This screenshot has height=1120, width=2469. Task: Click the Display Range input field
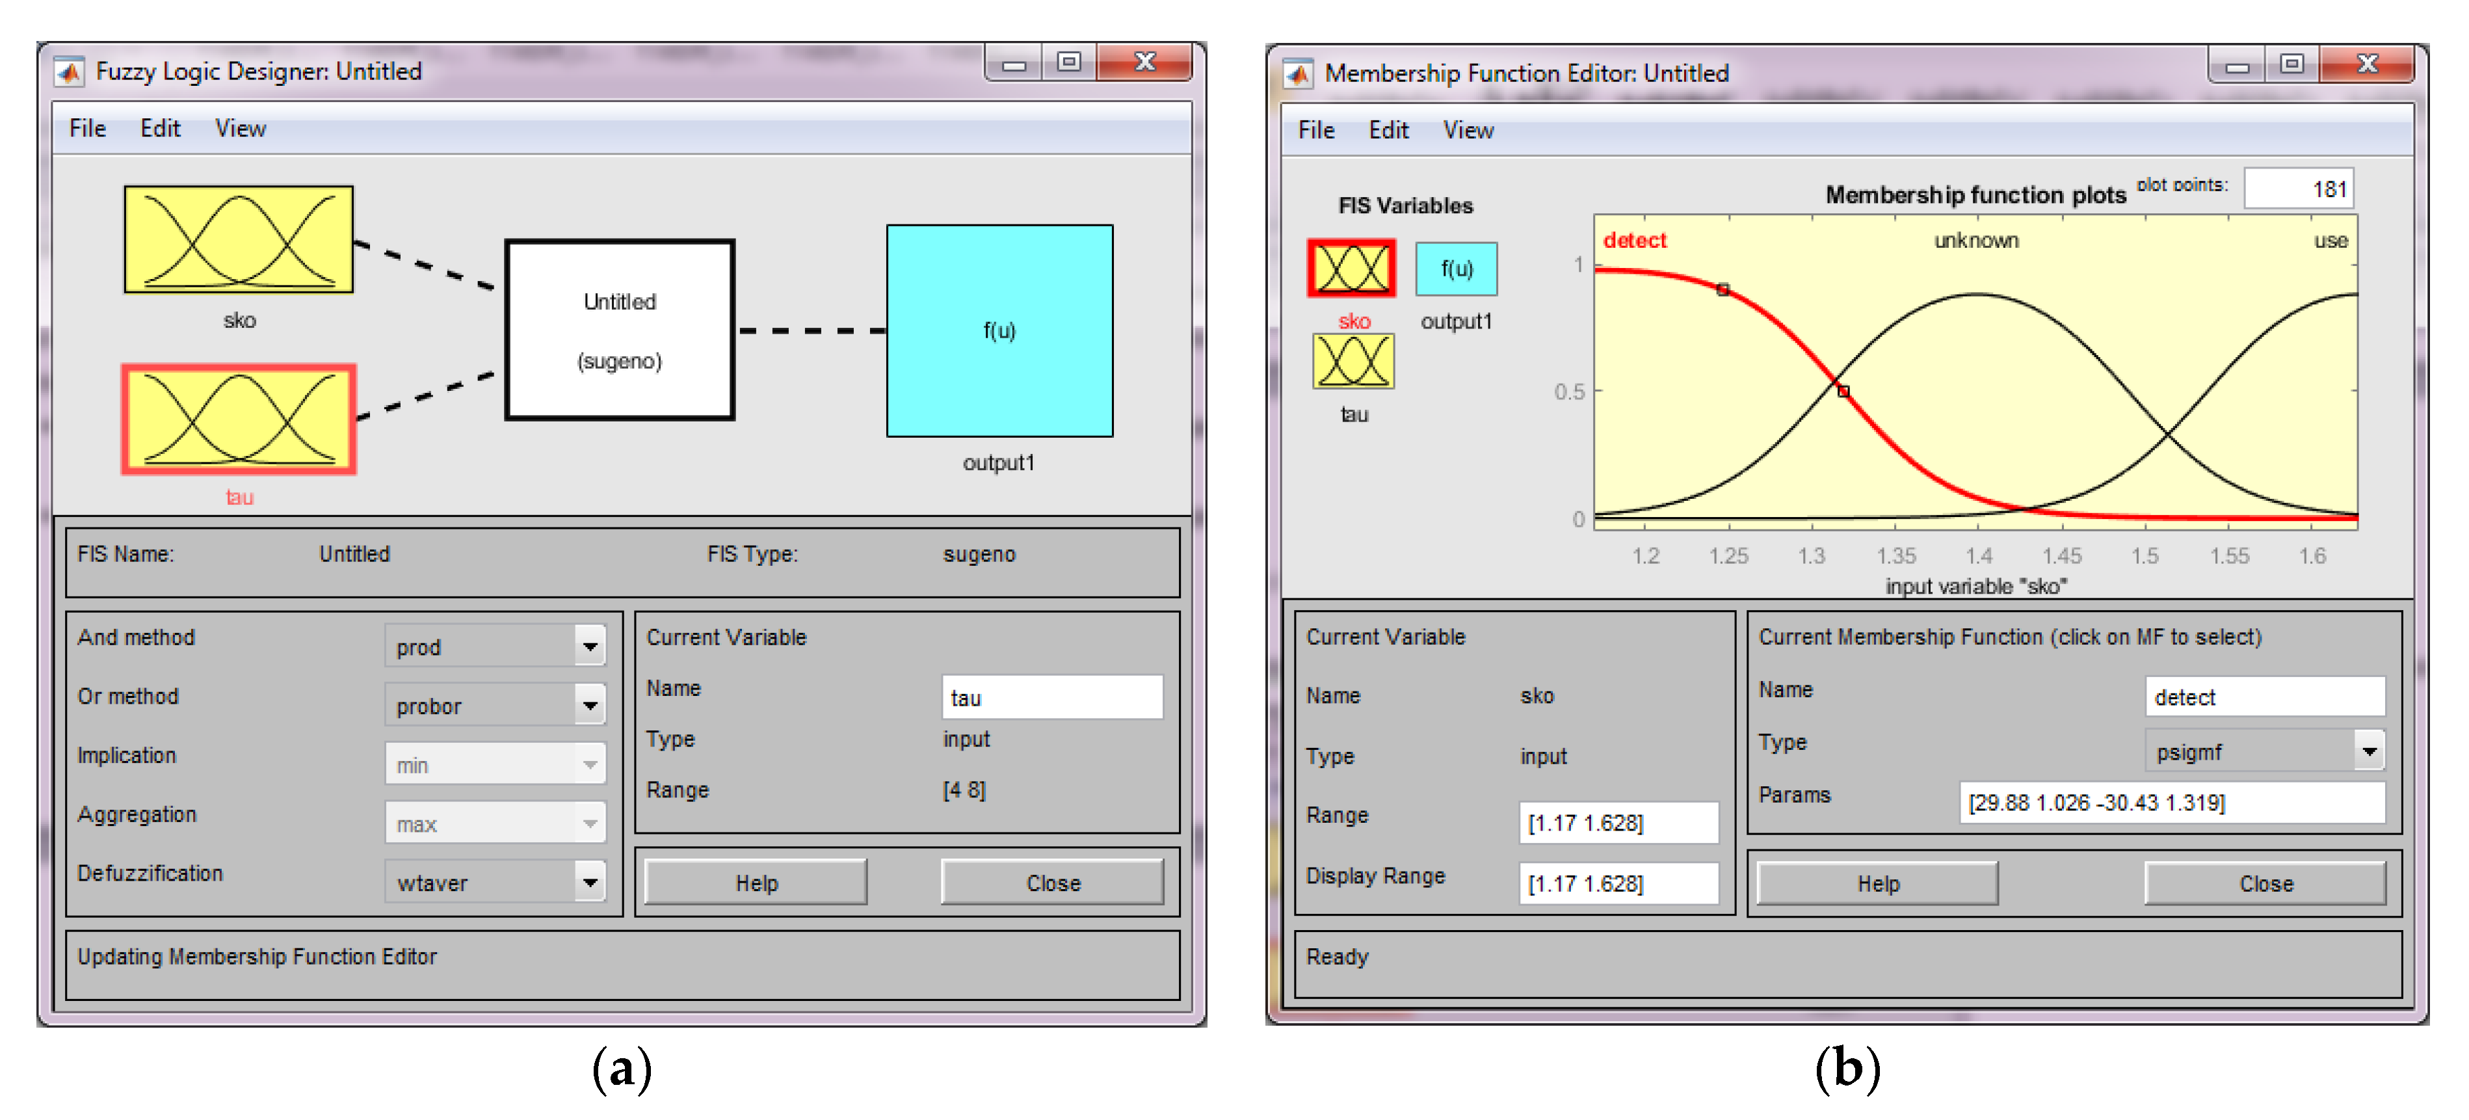1617,883
